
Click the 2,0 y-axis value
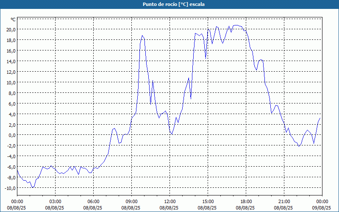tap(12, 125)
